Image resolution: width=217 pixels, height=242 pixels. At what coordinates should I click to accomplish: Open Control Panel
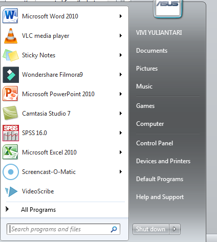point(155,143)
